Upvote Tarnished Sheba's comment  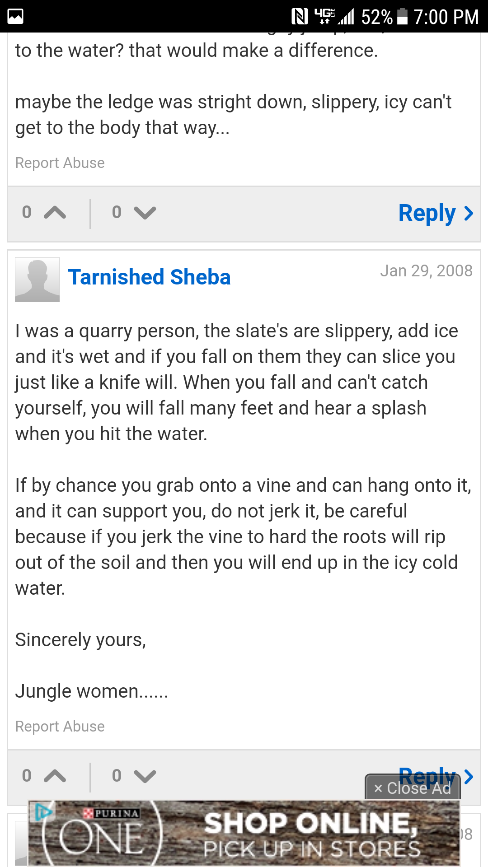point(55,776)
